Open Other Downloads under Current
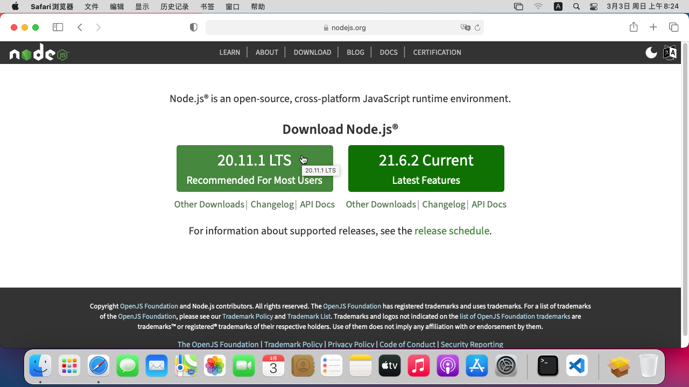Image resolution: width=689 pixels, height=387 pixels. point(381,204)
